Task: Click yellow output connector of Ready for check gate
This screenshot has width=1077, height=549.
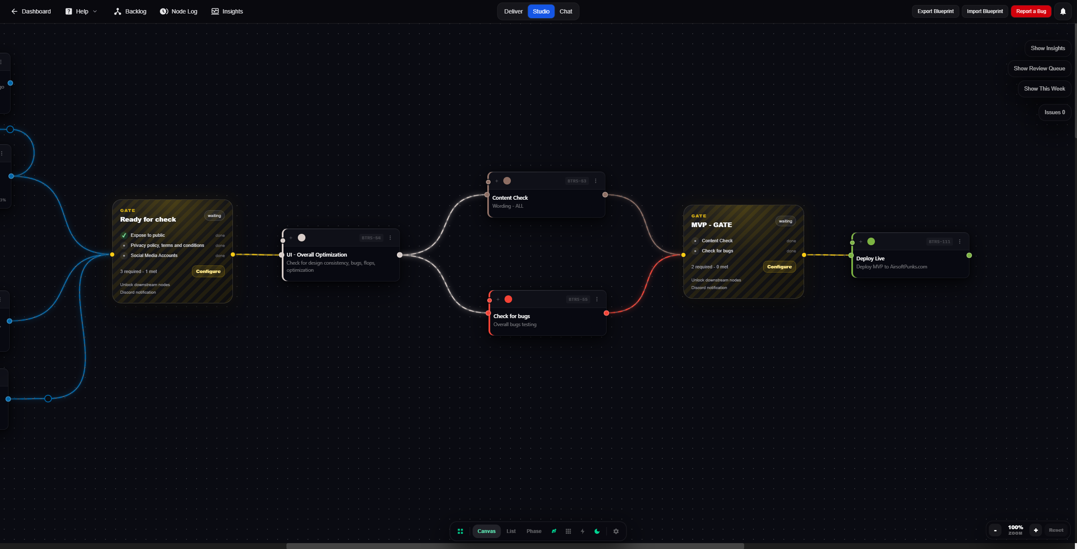Action: pyautogui.click(x=233, y=254)
